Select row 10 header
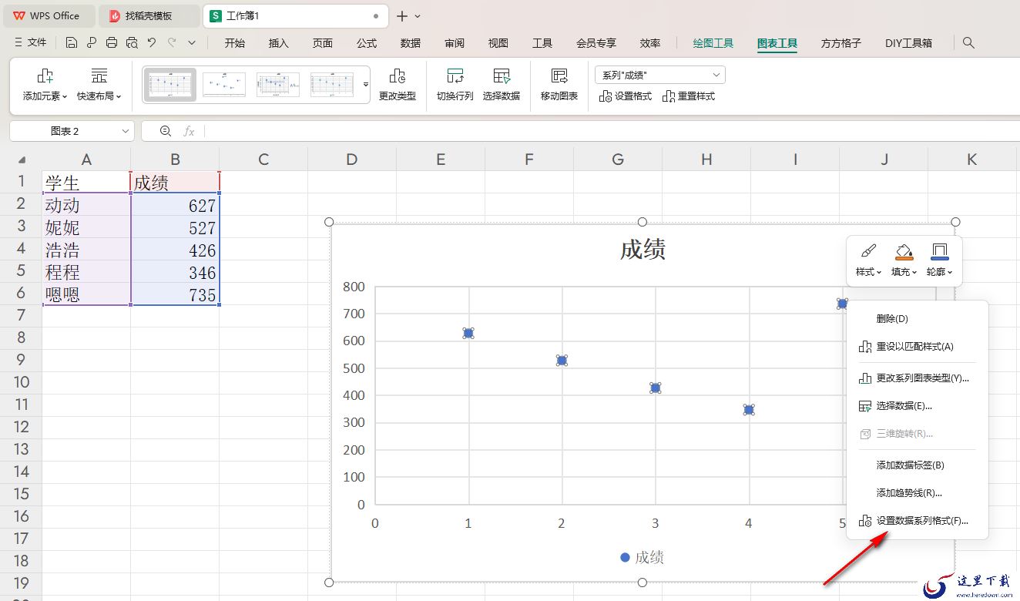This screenshot has width=1020, height=601. pyautogui.click(x=21, y=382)
